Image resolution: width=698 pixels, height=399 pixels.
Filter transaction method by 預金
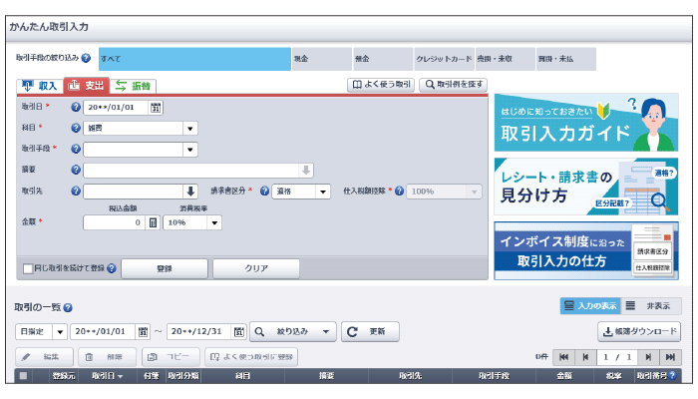click(x=383, y=59)
